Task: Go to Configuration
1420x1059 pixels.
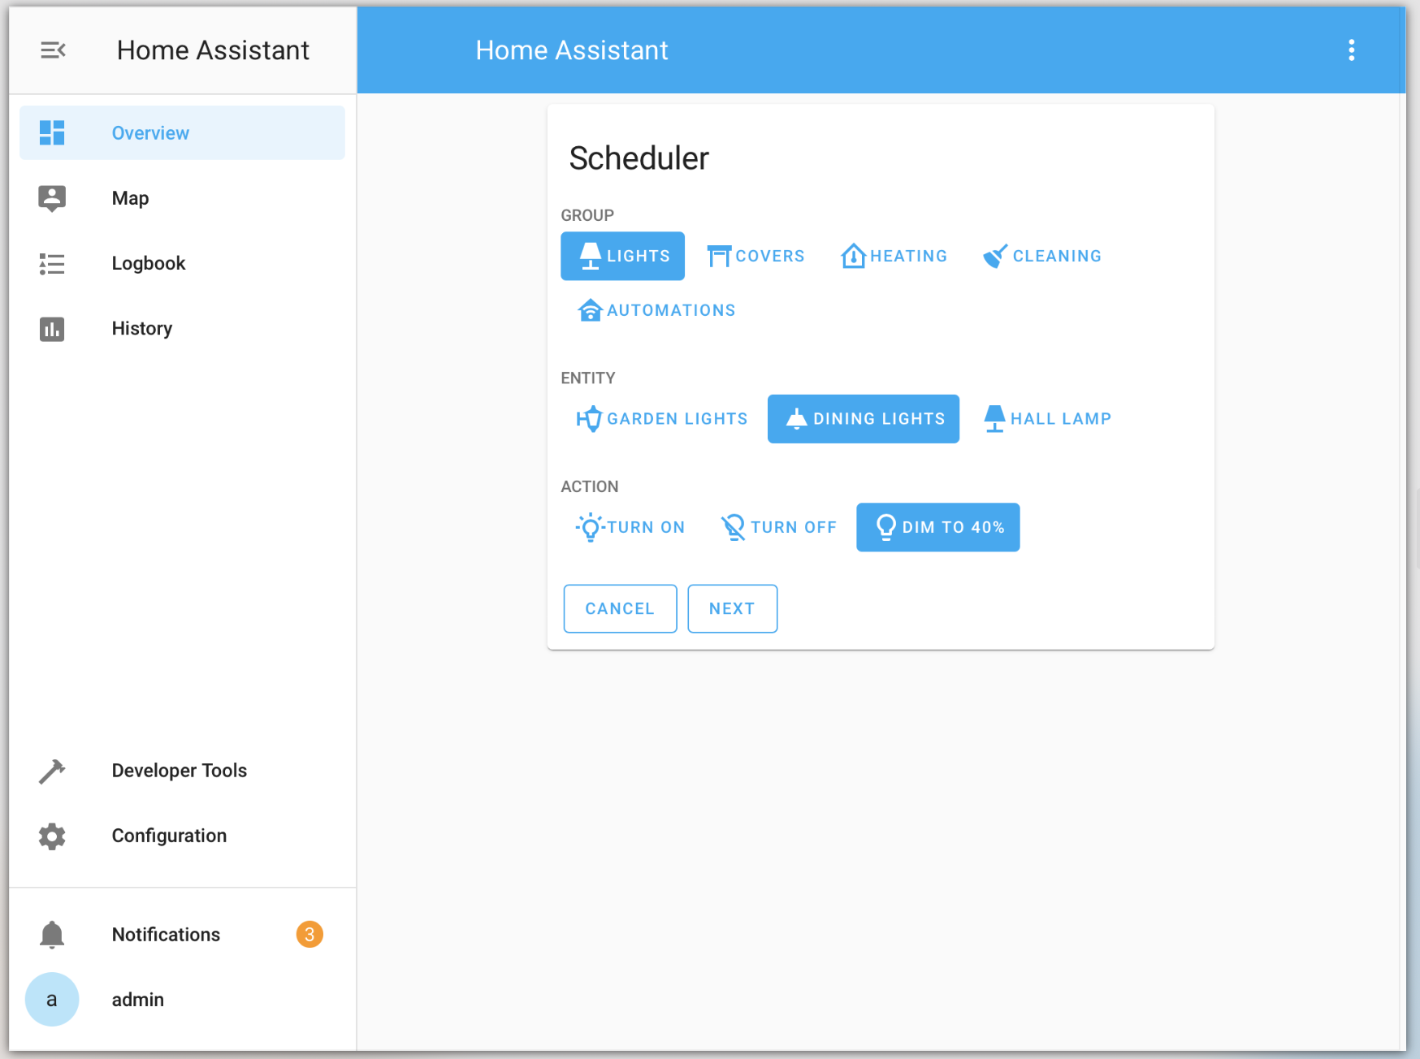Action: [x=182, y=836]
